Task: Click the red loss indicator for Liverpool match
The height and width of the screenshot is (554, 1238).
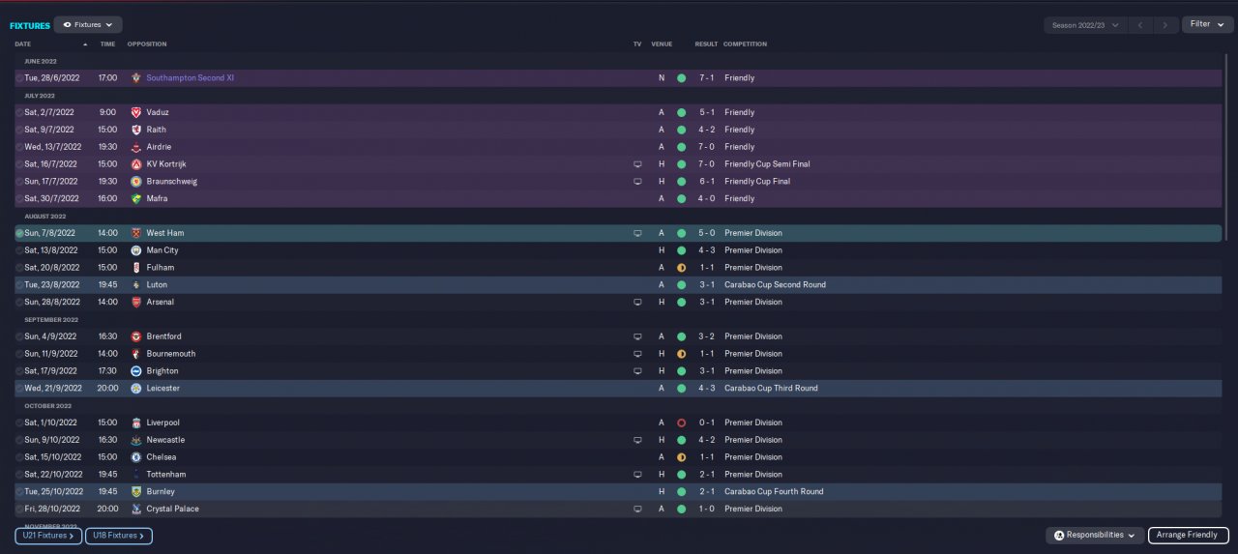Action: 681,423
